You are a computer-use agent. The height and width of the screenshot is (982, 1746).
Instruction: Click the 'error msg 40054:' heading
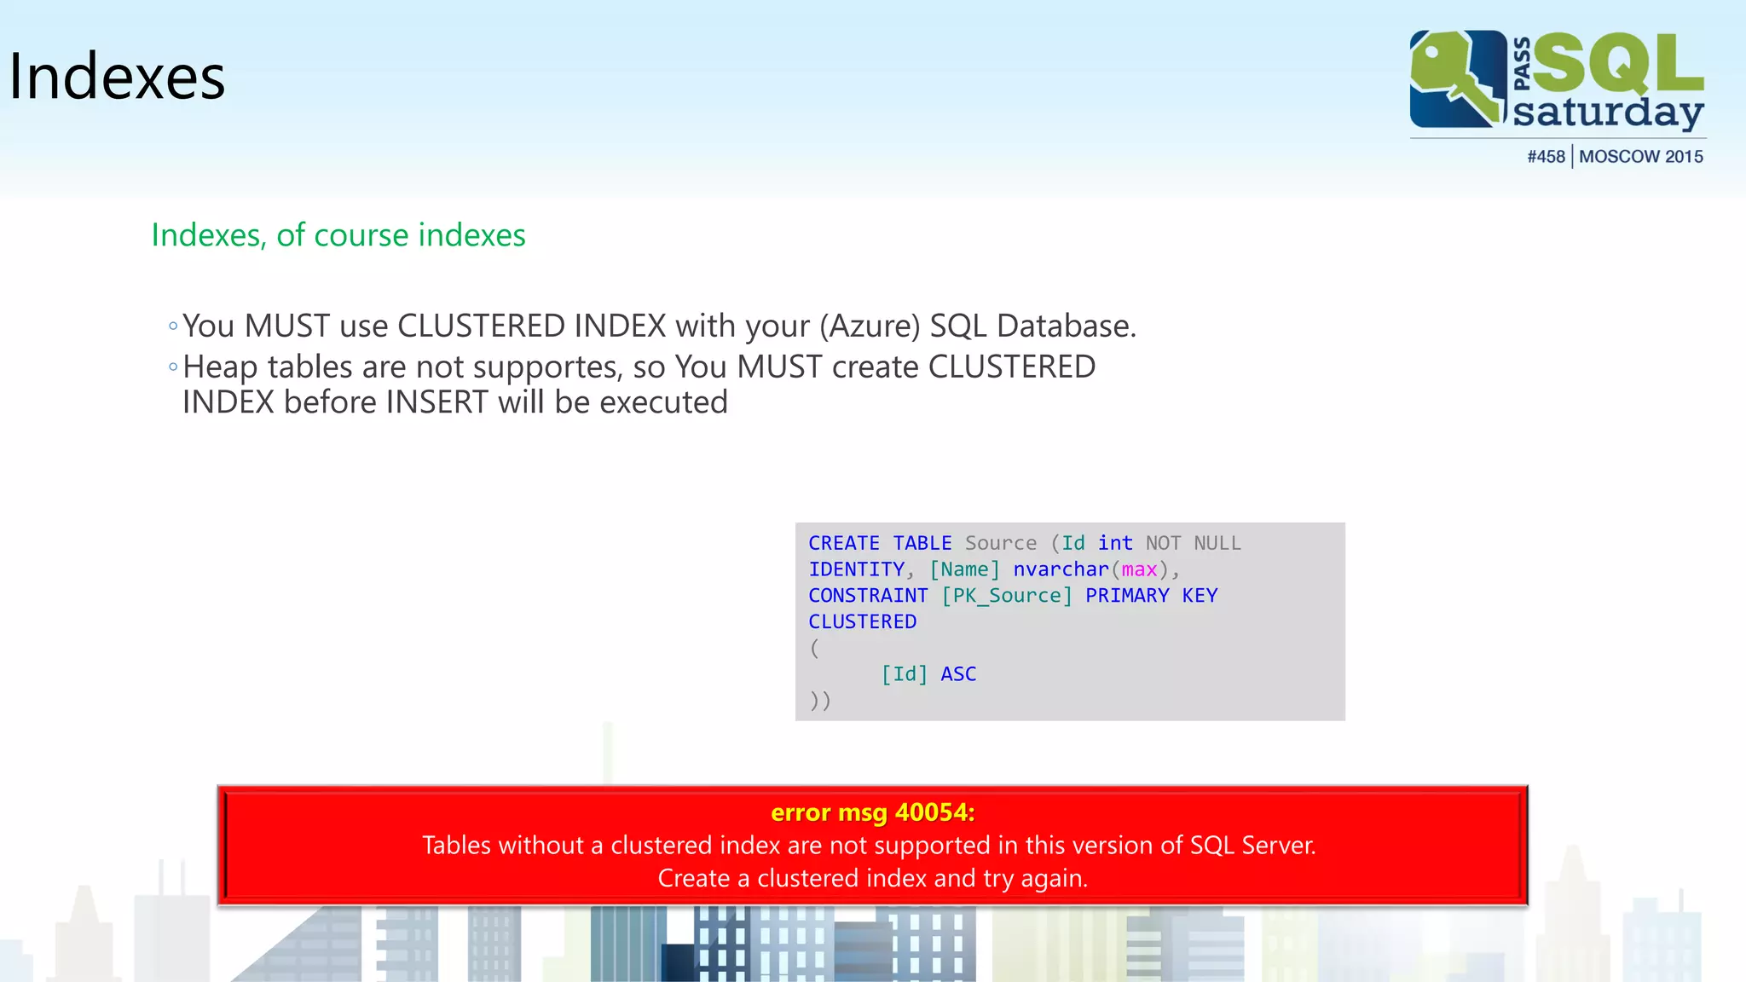tap(872, 812)
